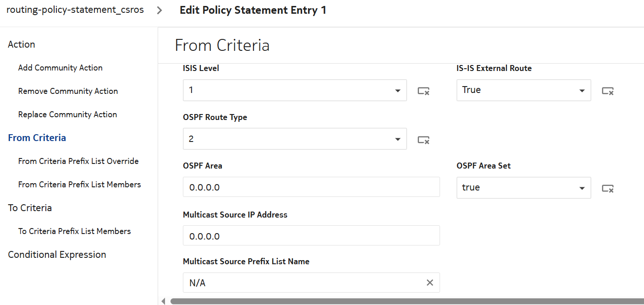Navigate to Replace Community Action
This screenshot has width=644, height=305.
[67, 114]
